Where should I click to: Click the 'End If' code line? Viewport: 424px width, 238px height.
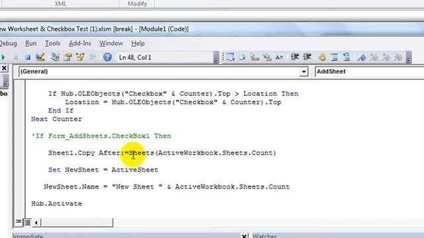pyautogui.click(x=61, y=110)
